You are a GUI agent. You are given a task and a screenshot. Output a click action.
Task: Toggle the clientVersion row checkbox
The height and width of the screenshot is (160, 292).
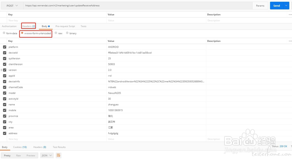click(x=5, y=64)
